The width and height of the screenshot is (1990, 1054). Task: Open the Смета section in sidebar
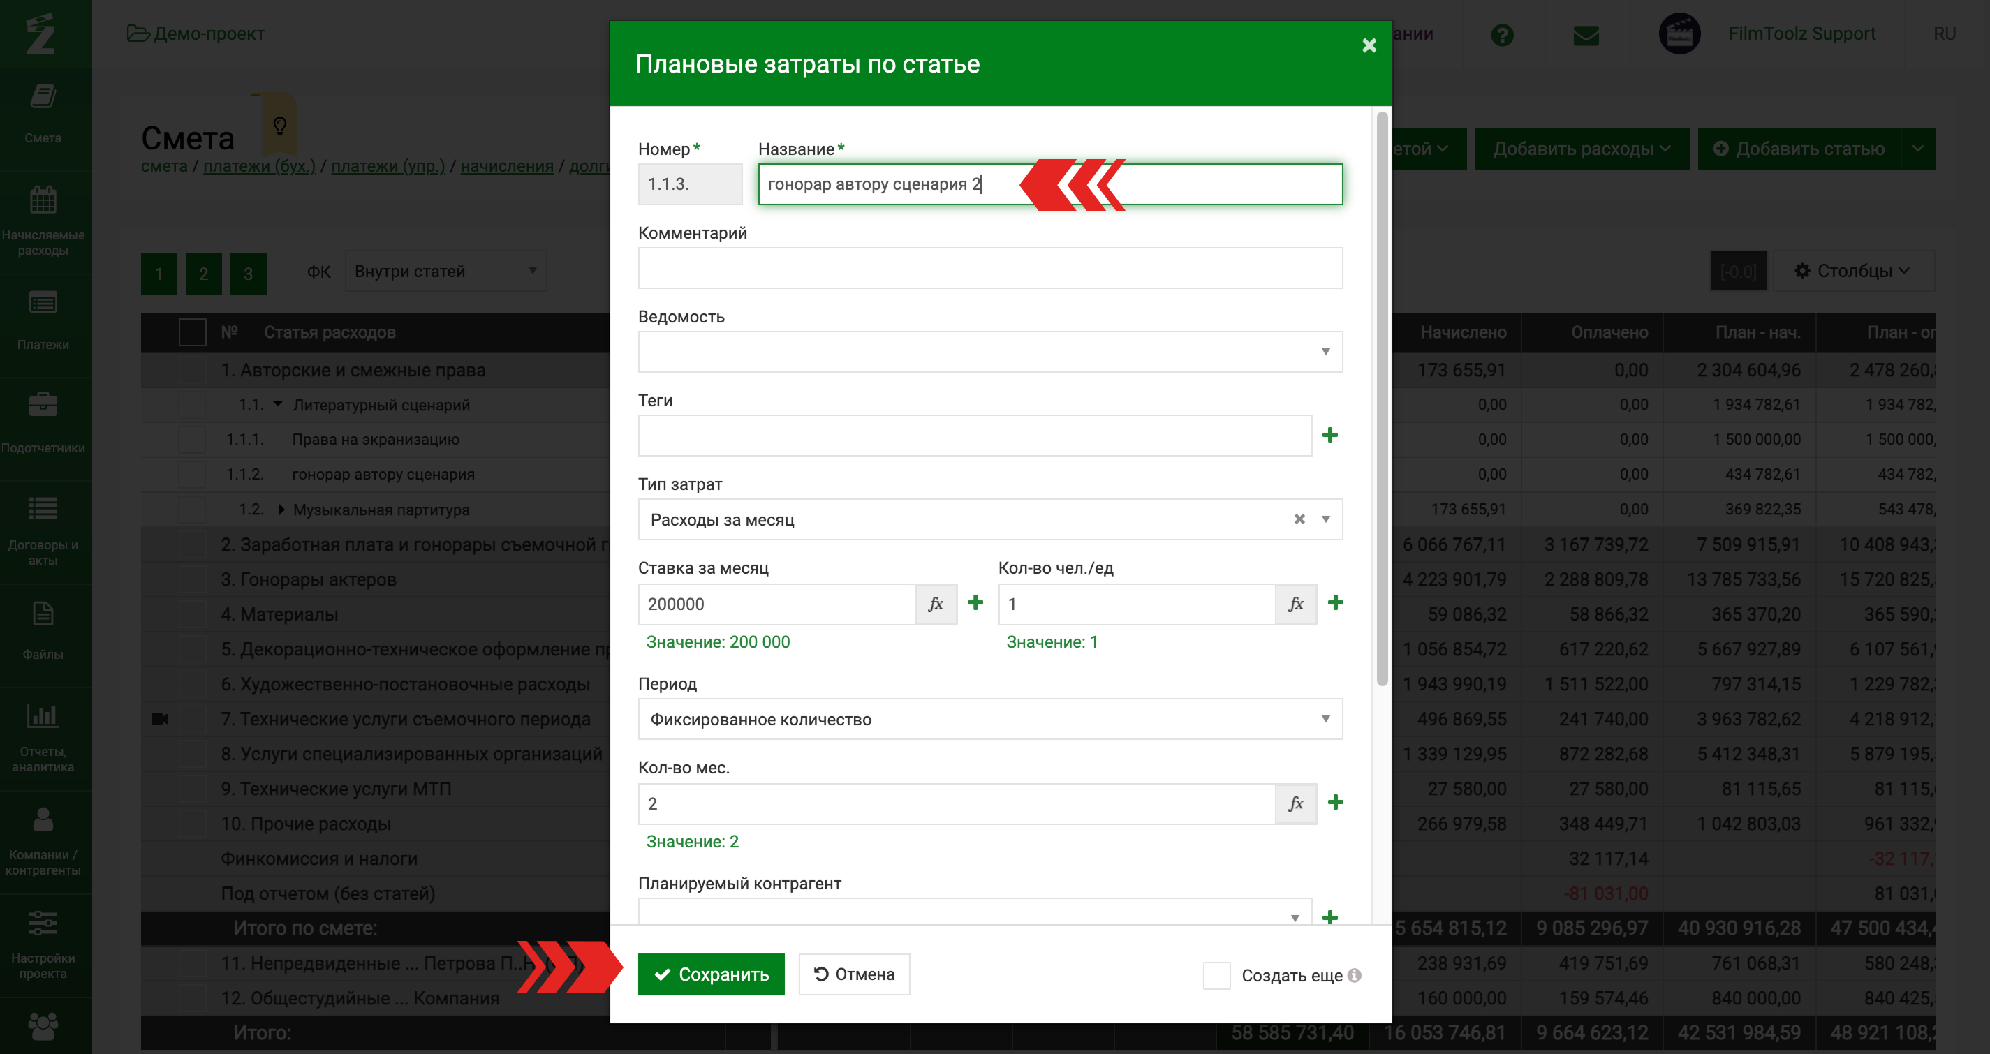tap(43, 114)
